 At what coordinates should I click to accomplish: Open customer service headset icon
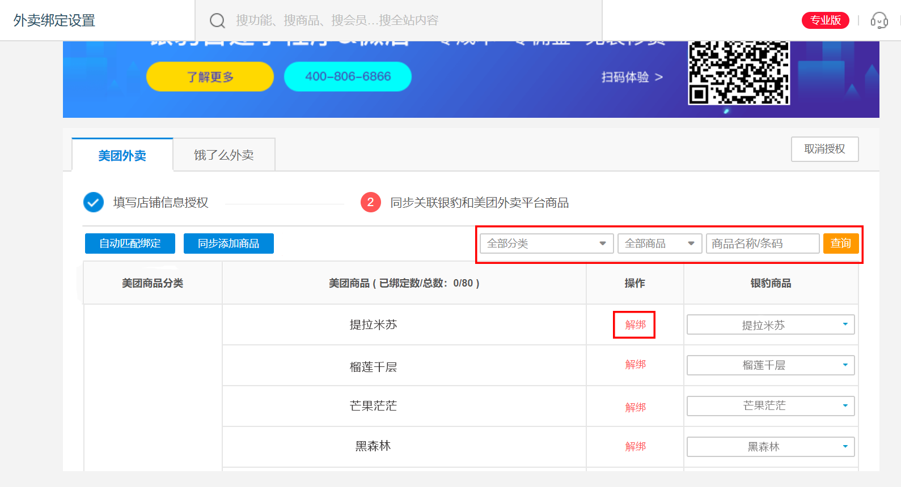(879, 20)
